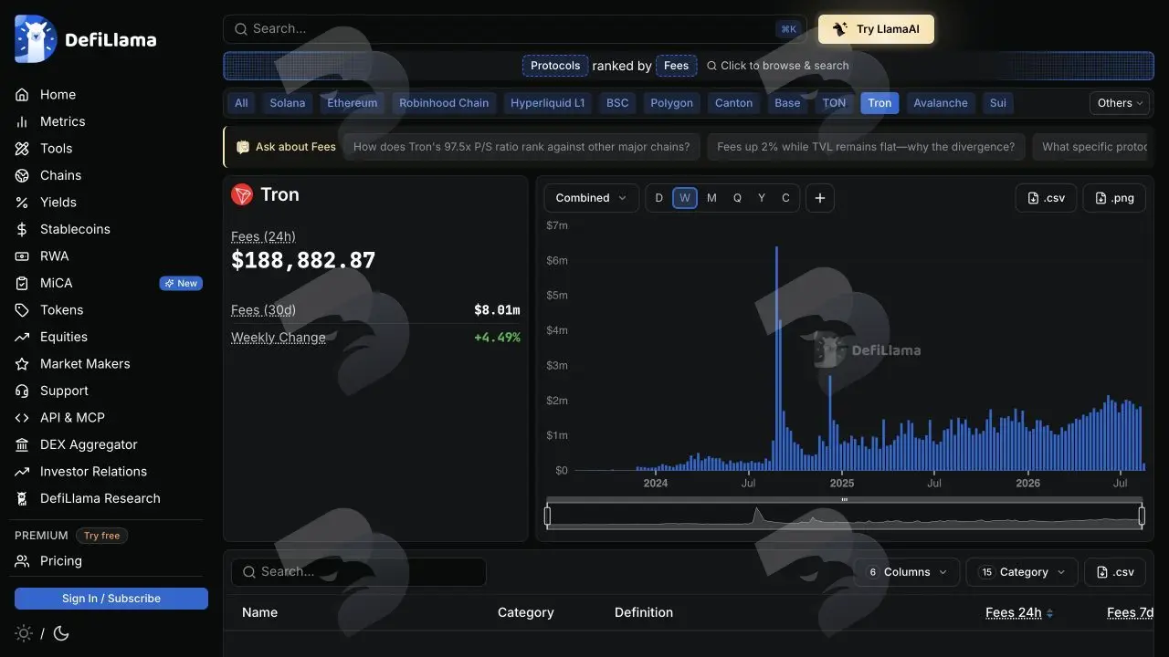The image size is (1169, 657).
Task: Click the Try free premium badge
Action: [x=102, y=536]
